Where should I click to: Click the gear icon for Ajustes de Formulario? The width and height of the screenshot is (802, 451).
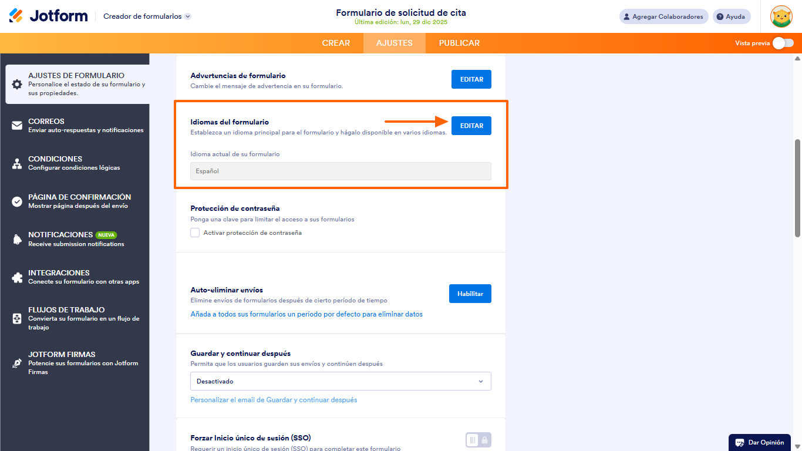point(17,84)
